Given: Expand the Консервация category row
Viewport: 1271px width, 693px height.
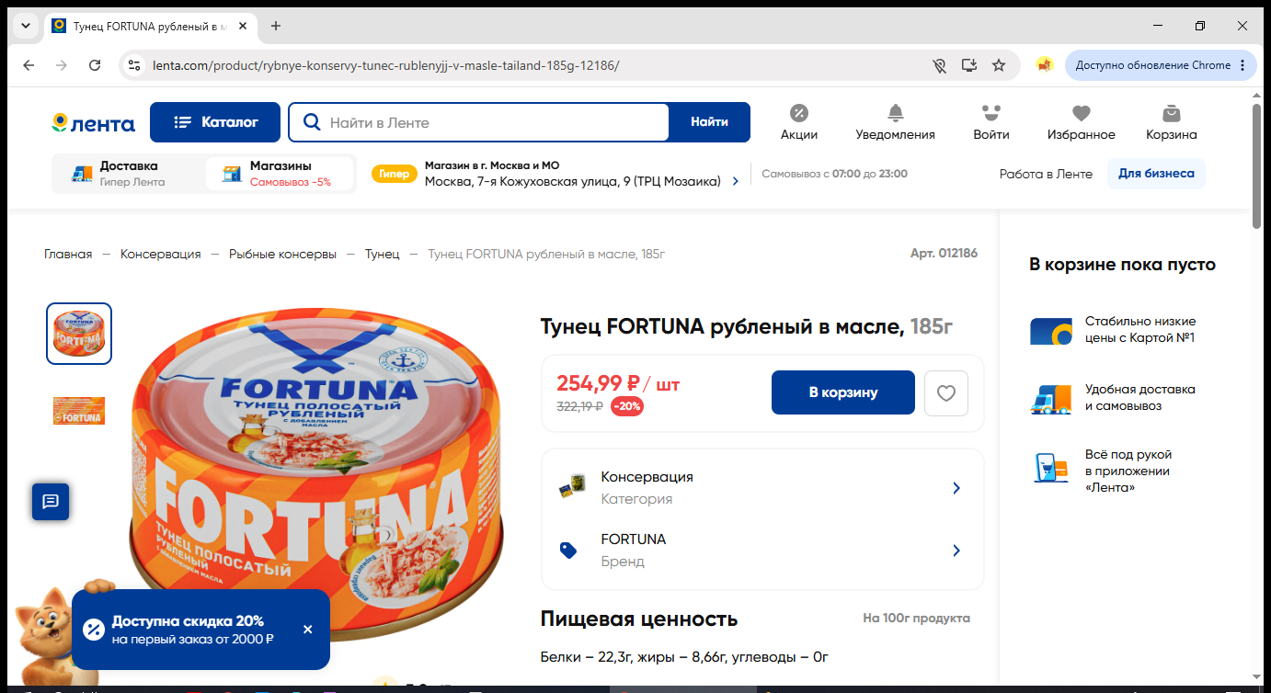Looking at the screenshot, I should [762, 488].
